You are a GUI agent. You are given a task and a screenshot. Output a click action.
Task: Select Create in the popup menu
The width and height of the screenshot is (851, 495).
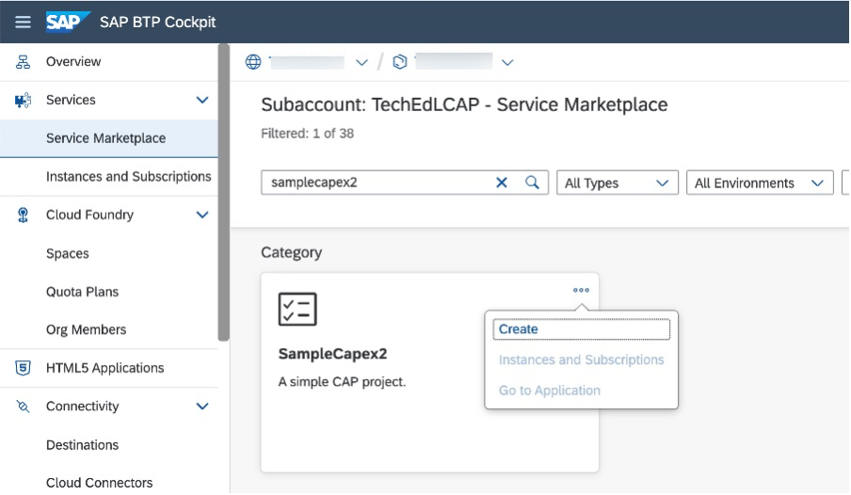click(x=581, y=329)
